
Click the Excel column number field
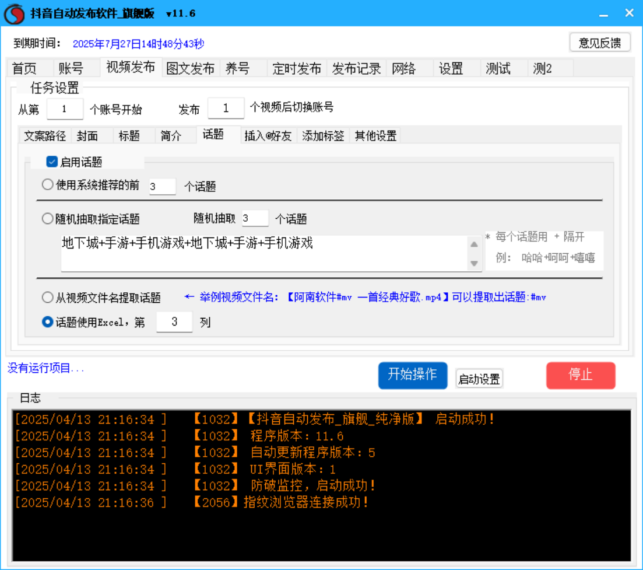point(175,321)
